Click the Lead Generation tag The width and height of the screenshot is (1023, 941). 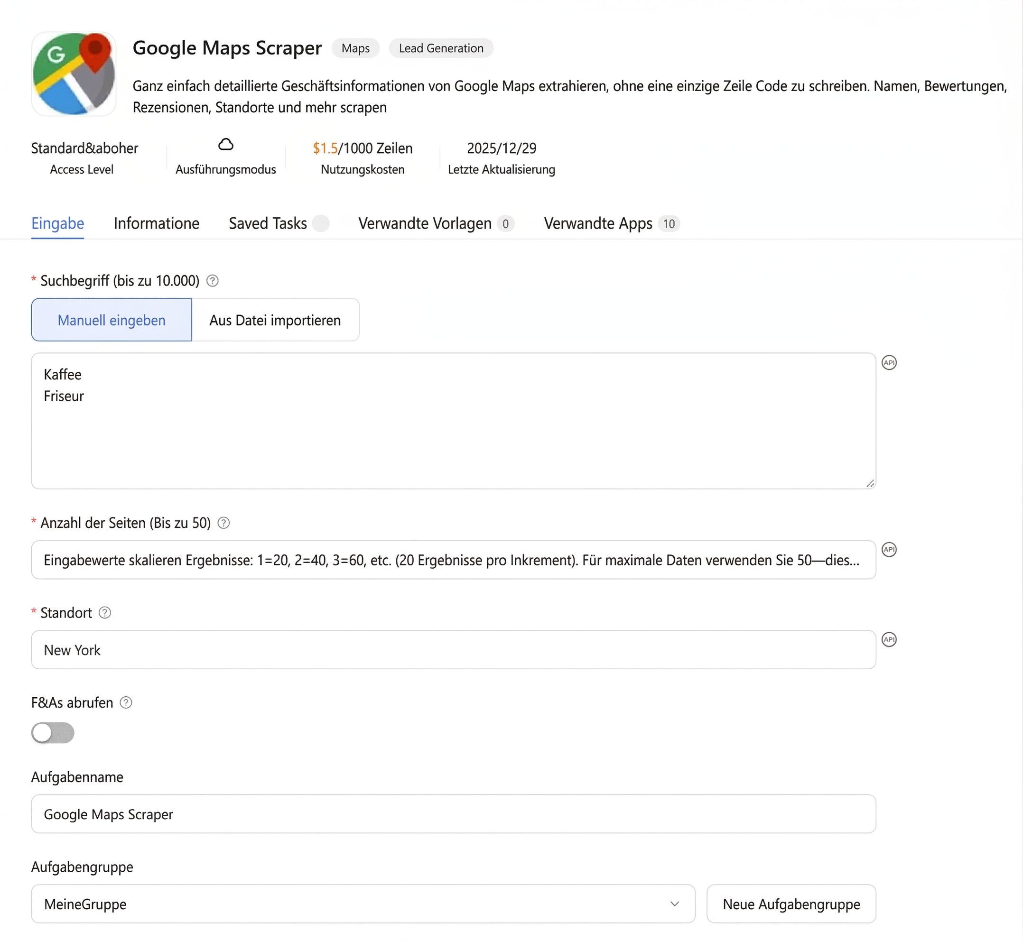(441, 48)
